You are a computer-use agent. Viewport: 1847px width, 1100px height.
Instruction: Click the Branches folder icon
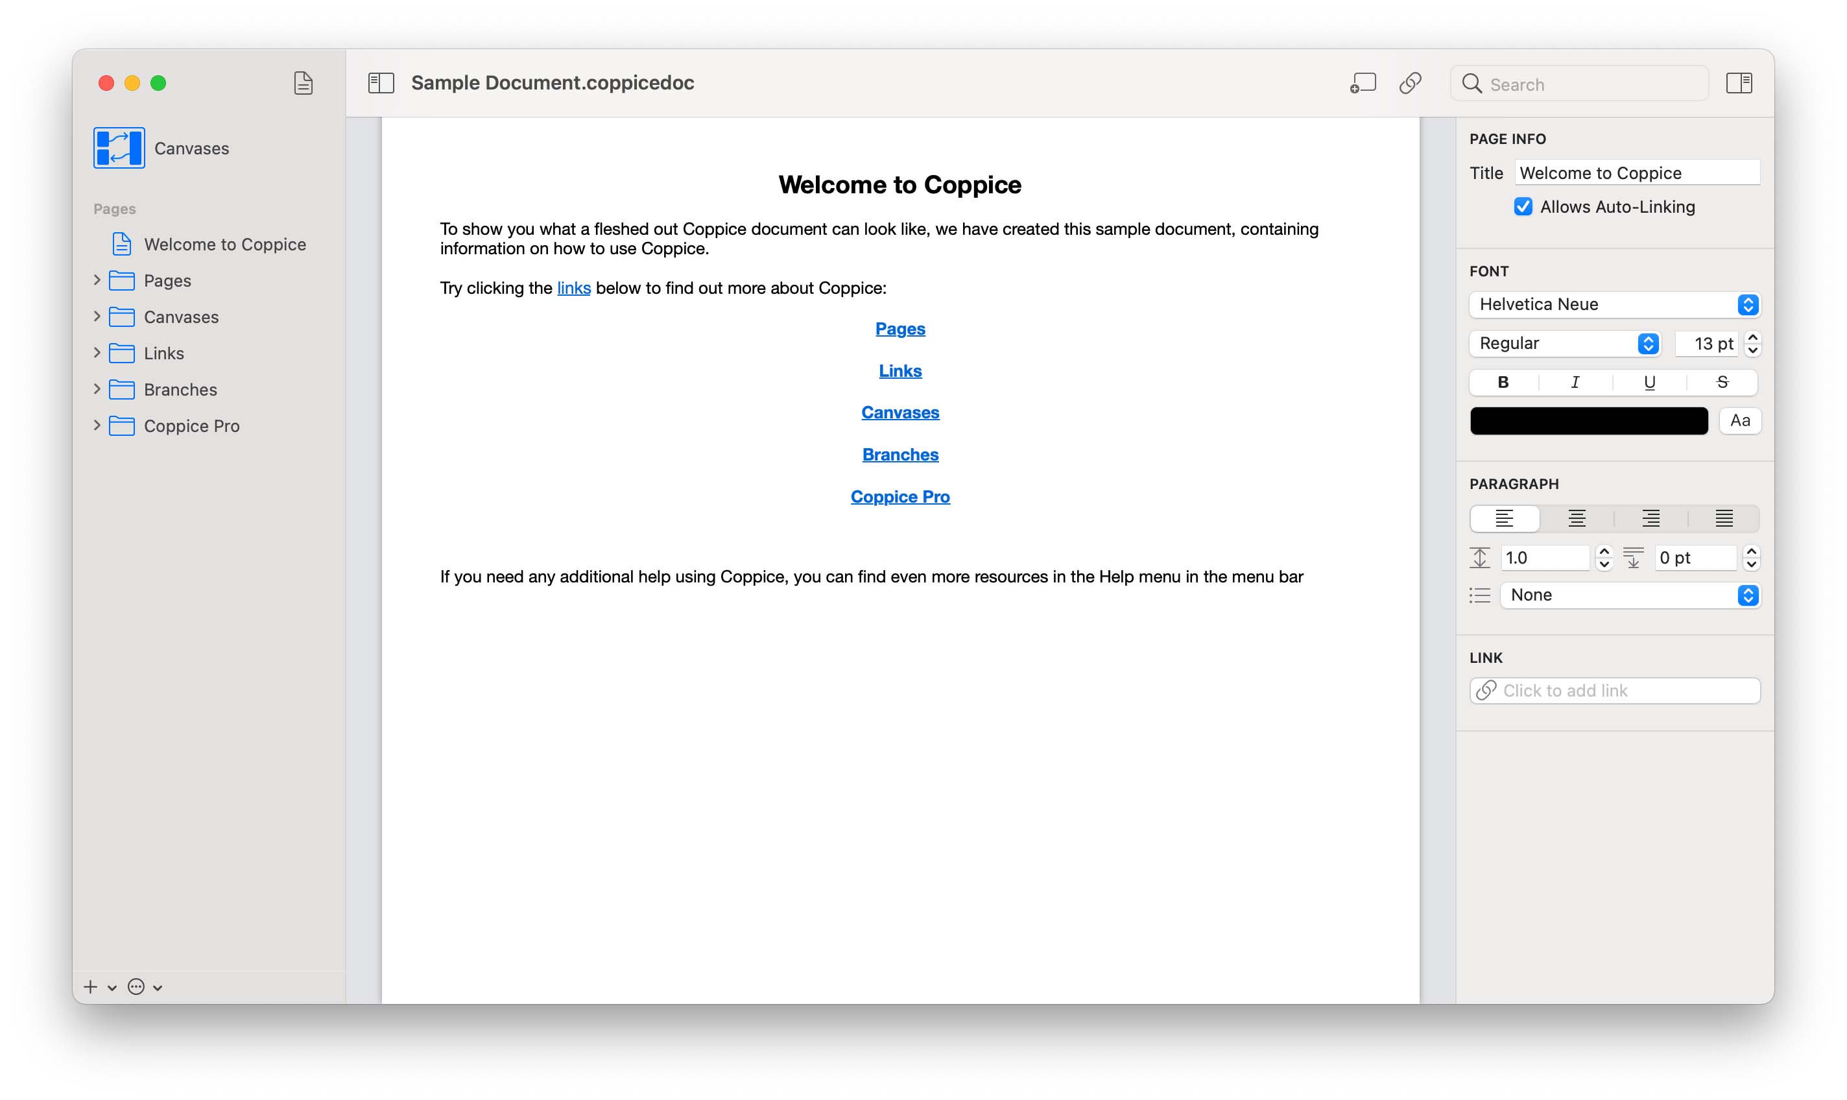pyautogui.click(x=121, y=389)
